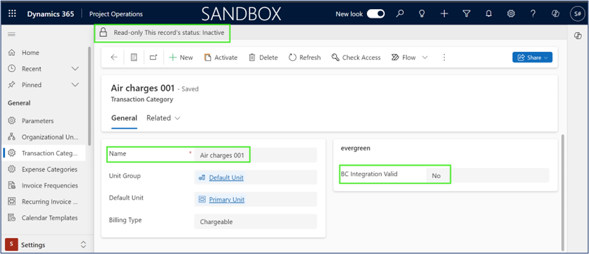Screen dimensions: 589x254
Task: Click Check Access button
Action: (356, 57)
